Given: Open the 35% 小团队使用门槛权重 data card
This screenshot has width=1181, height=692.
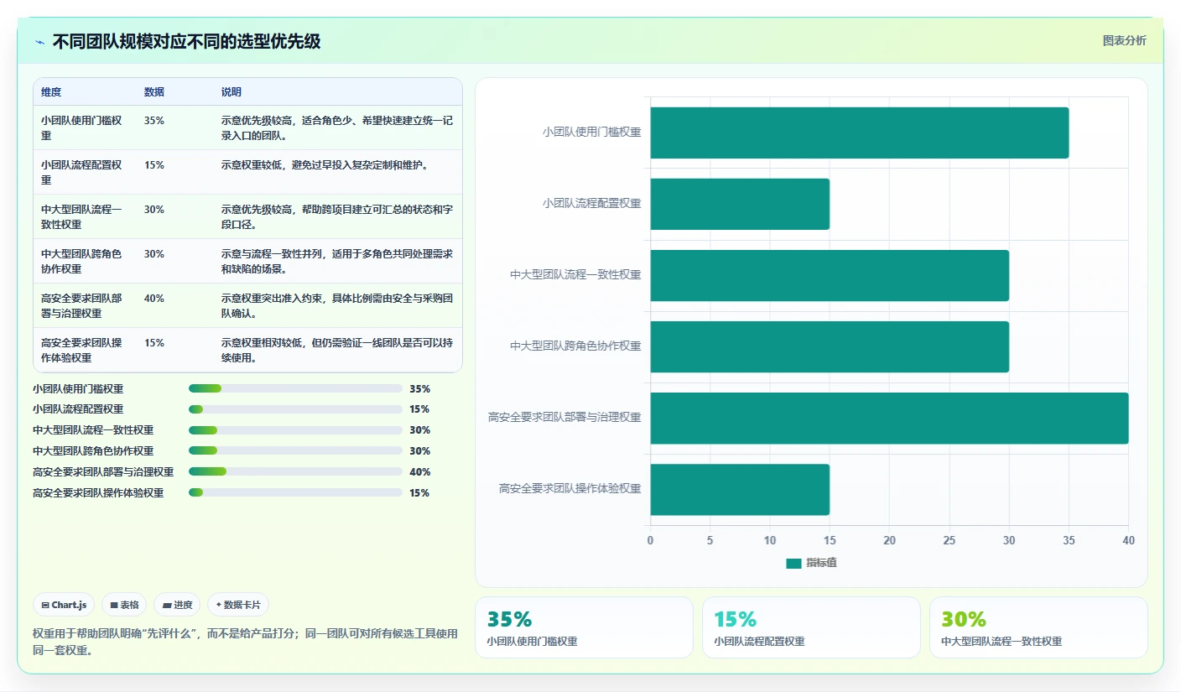Looking at the screenshot, I should point(584,627).
